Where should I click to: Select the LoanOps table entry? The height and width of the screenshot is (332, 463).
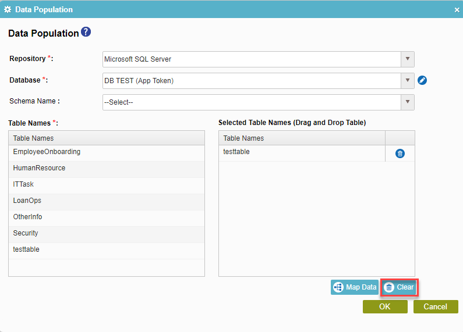[x=27, y=201]
